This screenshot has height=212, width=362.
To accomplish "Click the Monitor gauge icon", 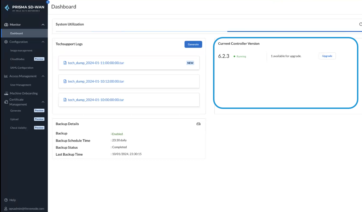I will click(x=6, y=25).
